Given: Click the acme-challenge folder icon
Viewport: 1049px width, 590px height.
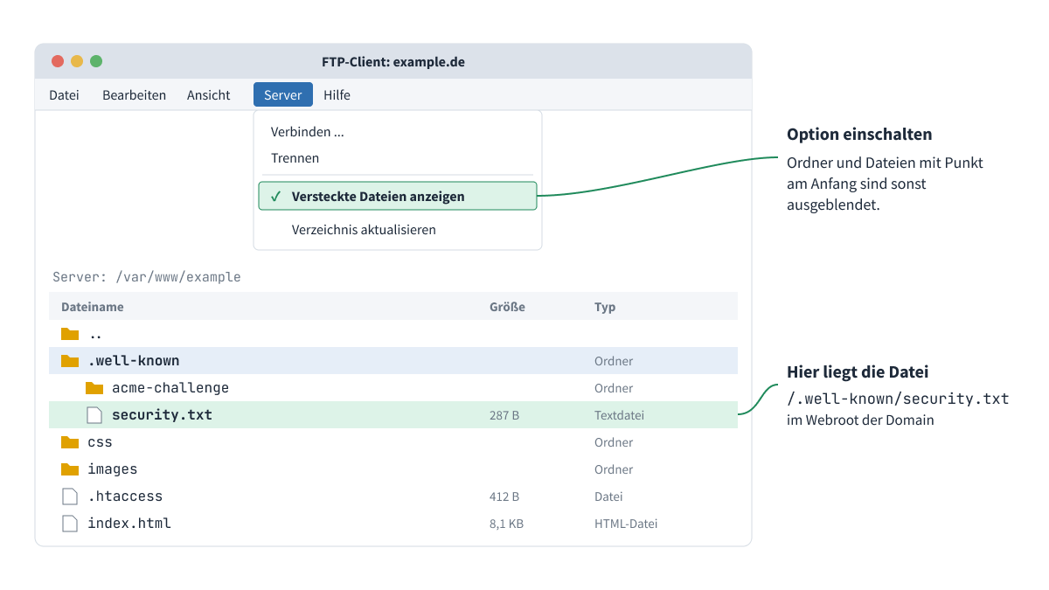Looking at the screenshot, I should pyautogui.click(x=94, y=388).
